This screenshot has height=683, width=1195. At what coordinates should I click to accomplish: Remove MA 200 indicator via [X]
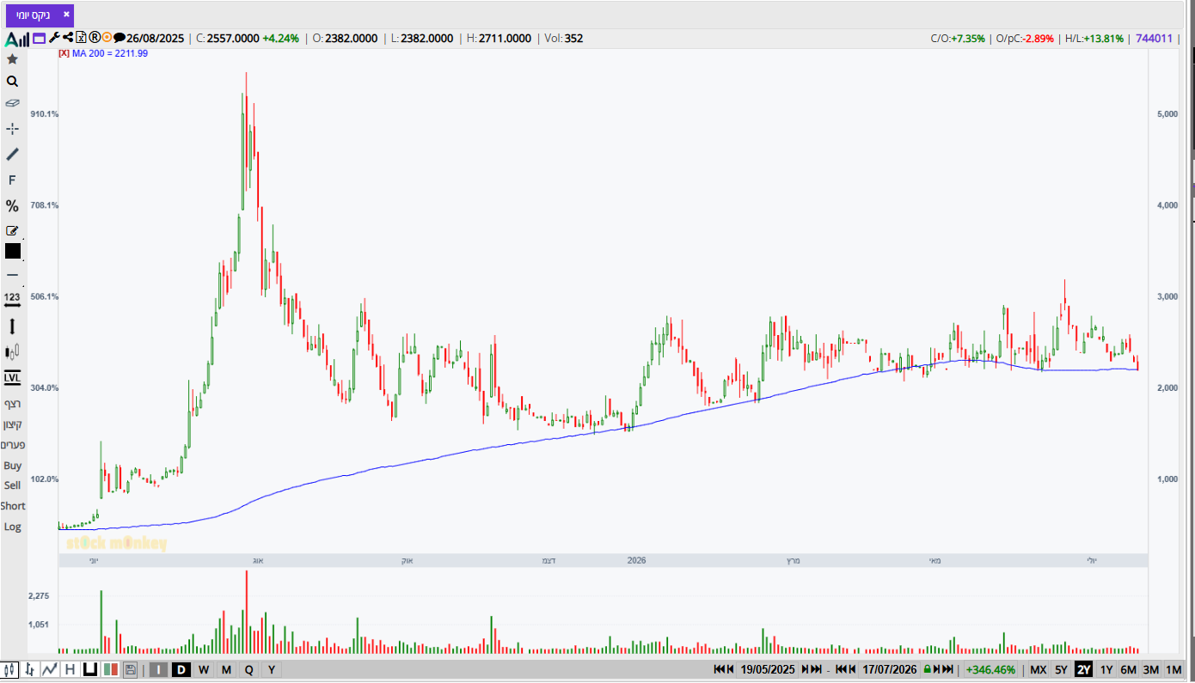(64, 53)
